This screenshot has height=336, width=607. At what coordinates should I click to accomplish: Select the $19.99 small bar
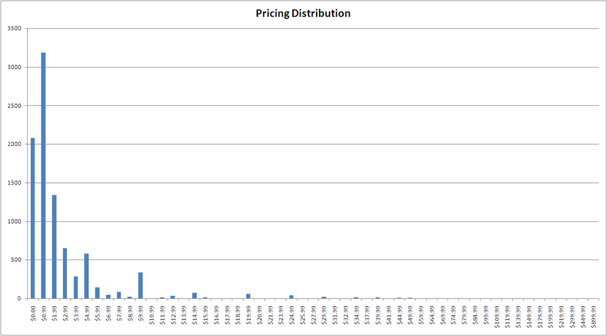pos(248,296)
